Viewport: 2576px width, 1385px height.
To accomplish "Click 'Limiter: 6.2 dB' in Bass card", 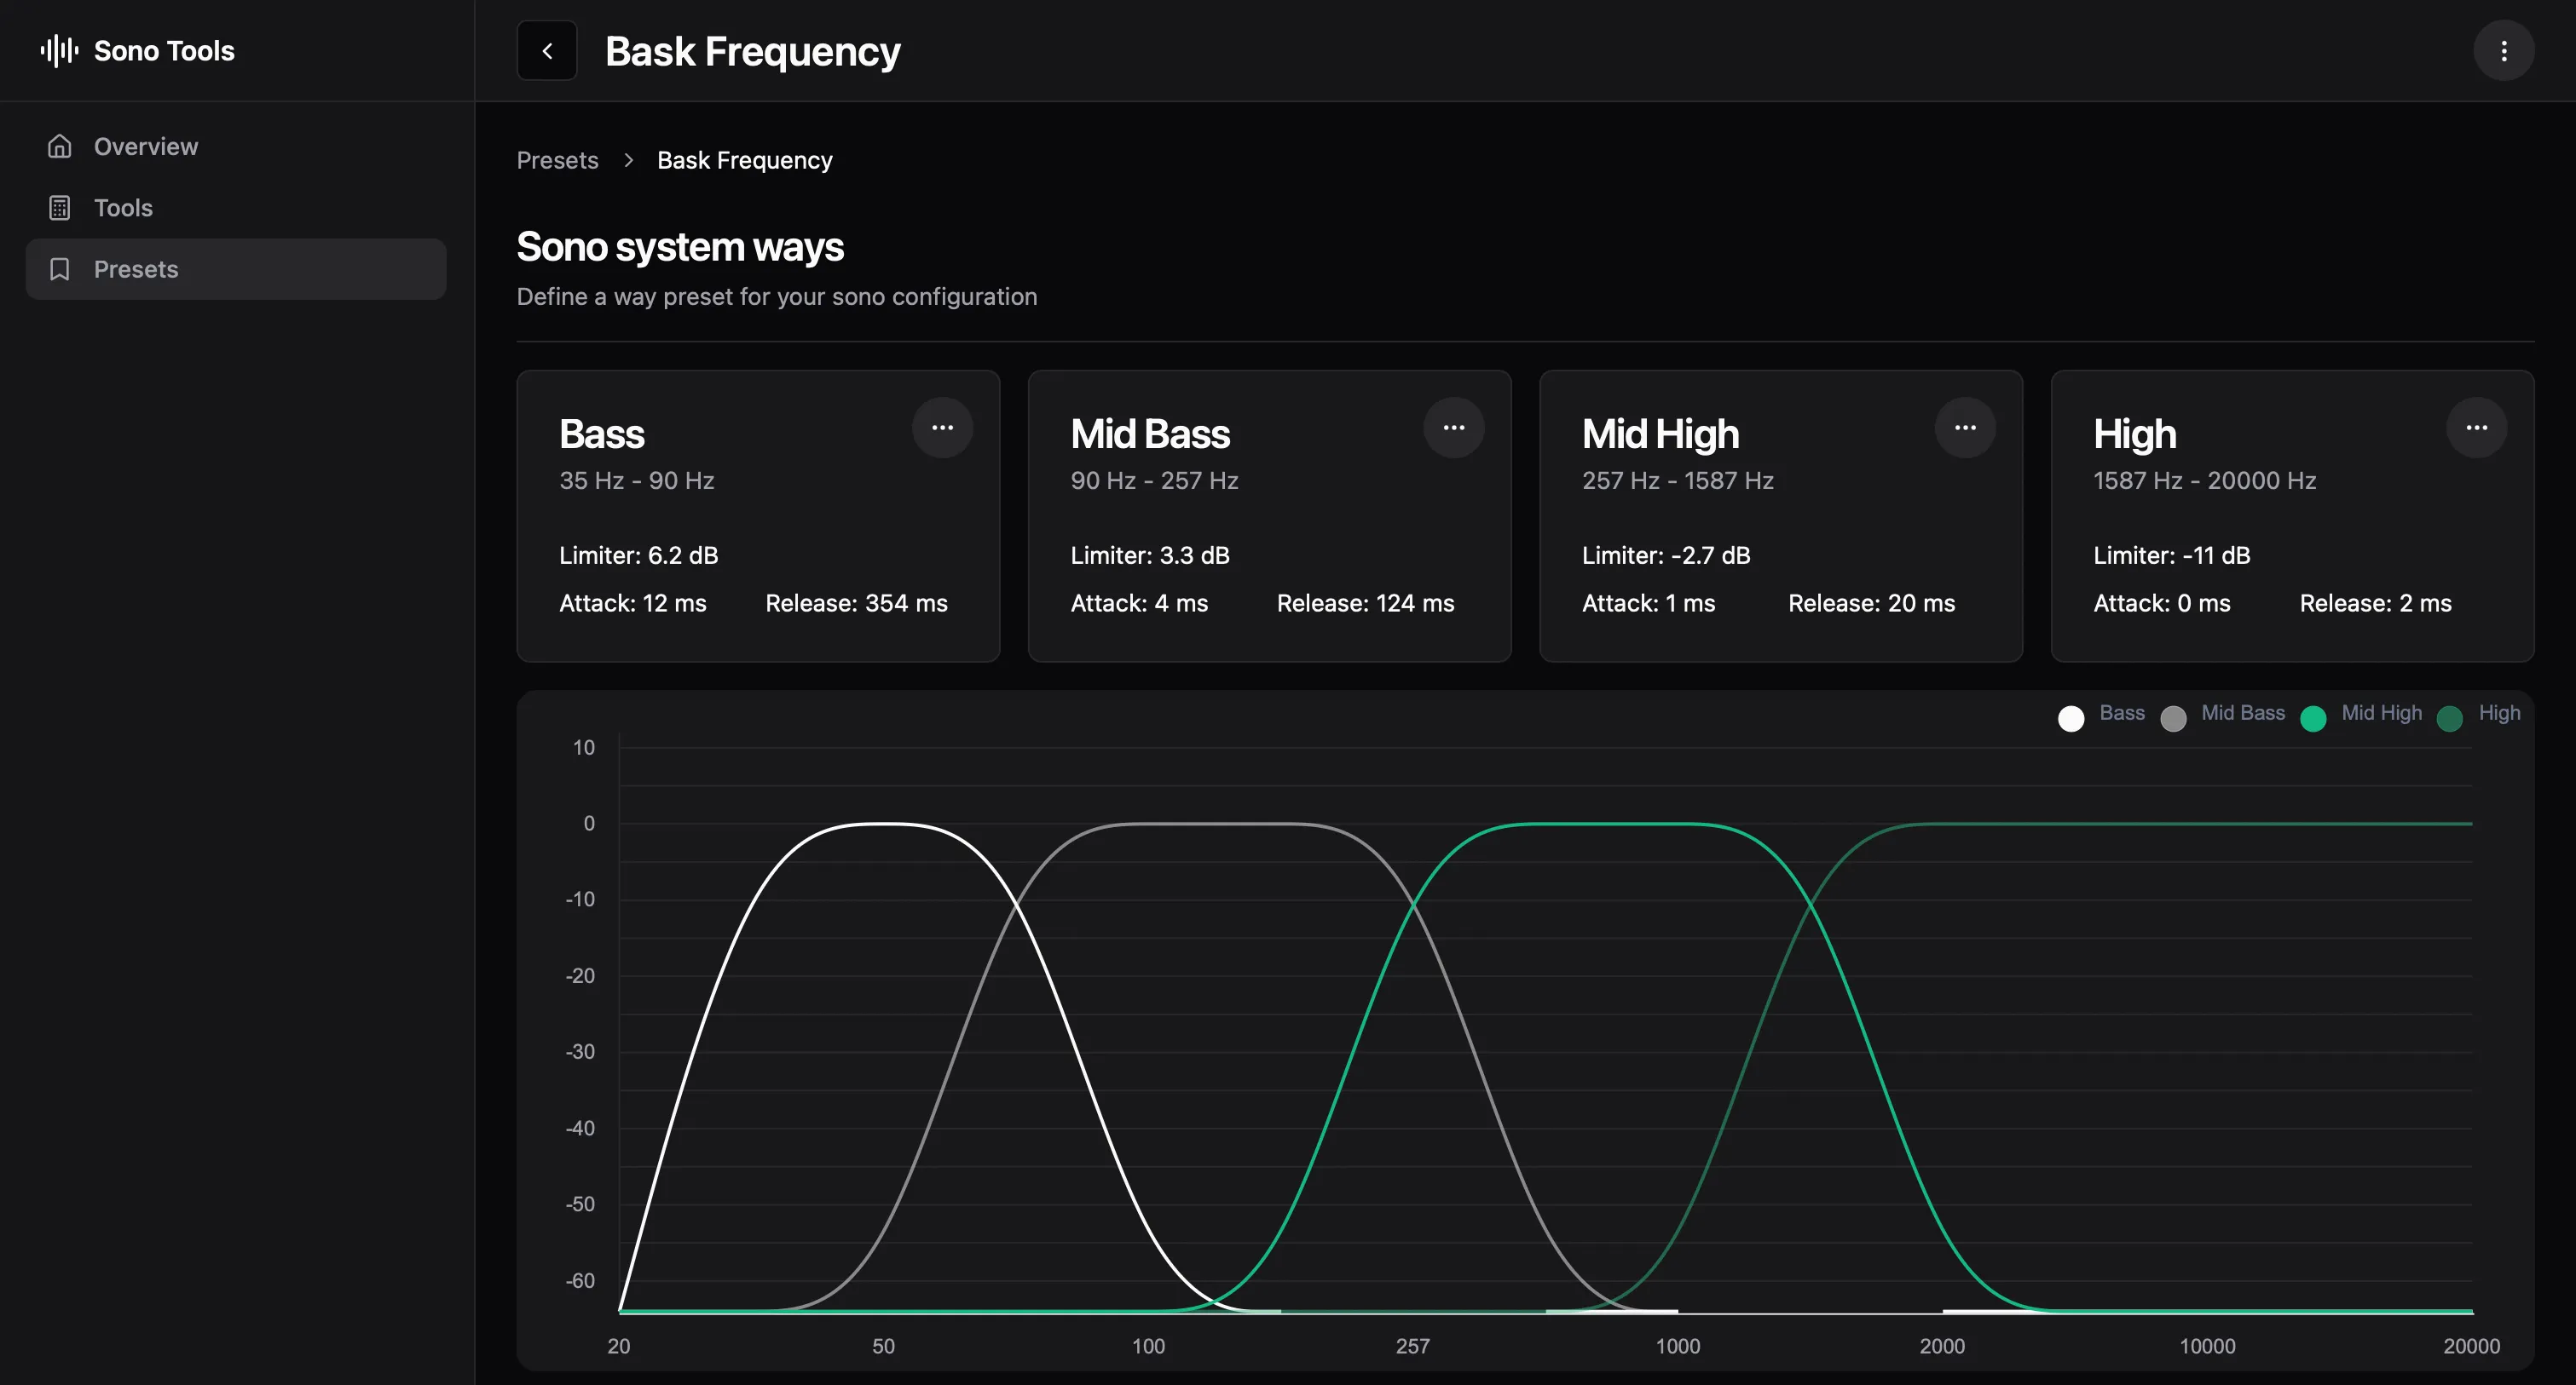I will click(x=638, y=555).
